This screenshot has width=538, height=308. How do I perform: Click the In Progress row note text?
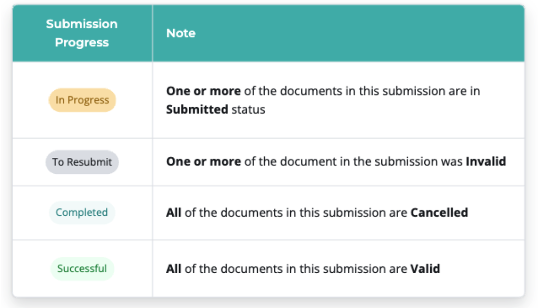click(x=323, y=100)
